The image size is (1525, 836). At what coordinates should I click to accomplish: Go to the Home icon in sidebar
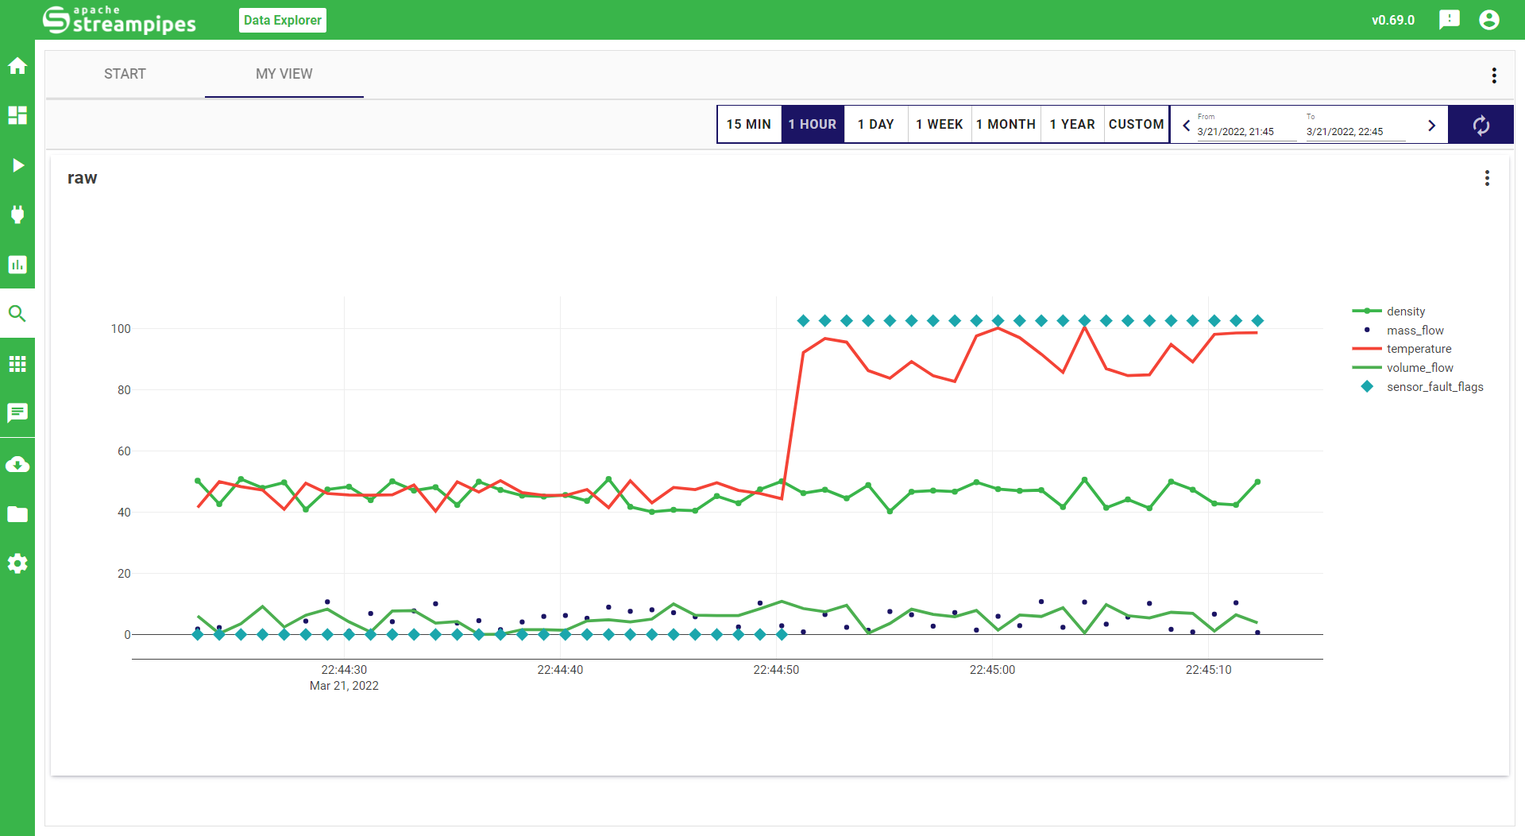tap(17, 66)
